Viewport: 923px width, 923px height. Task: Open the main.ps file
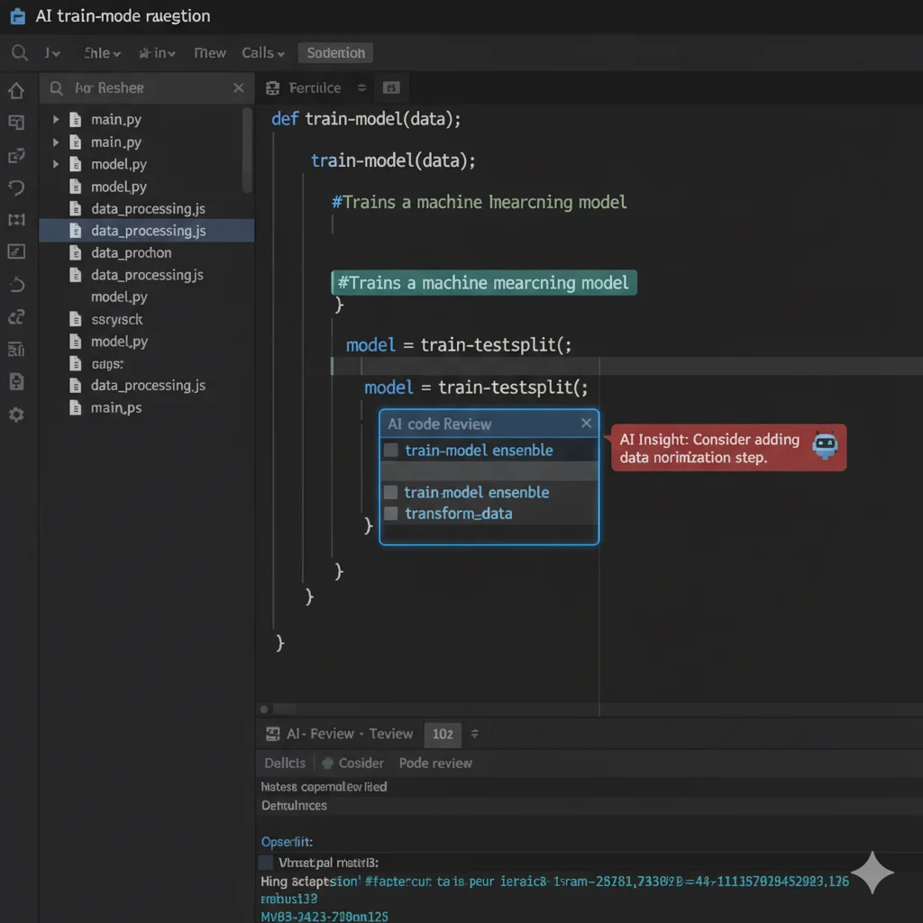point(116,407)
